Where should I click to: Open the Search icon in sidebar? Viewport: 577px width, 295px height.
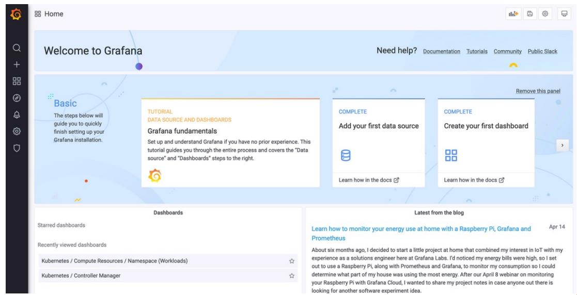coord(17,48)
